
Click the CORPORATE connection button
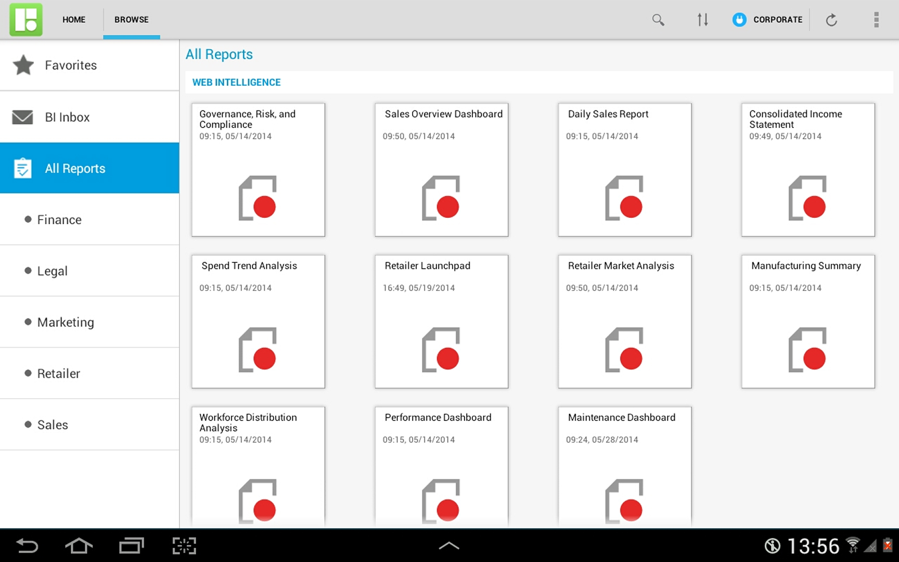click(767, 20)
